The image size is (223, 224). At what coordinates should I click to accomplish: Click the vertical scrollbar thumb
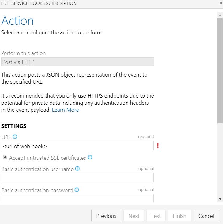tap(220, 71)
